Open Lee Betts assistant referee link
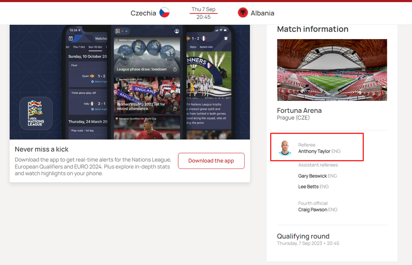 308,187
